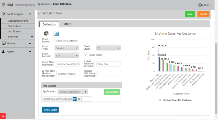219x120 pixels.
Task: Toggle the Multi-Color checkbox
Action: click(x=86, y=55)
